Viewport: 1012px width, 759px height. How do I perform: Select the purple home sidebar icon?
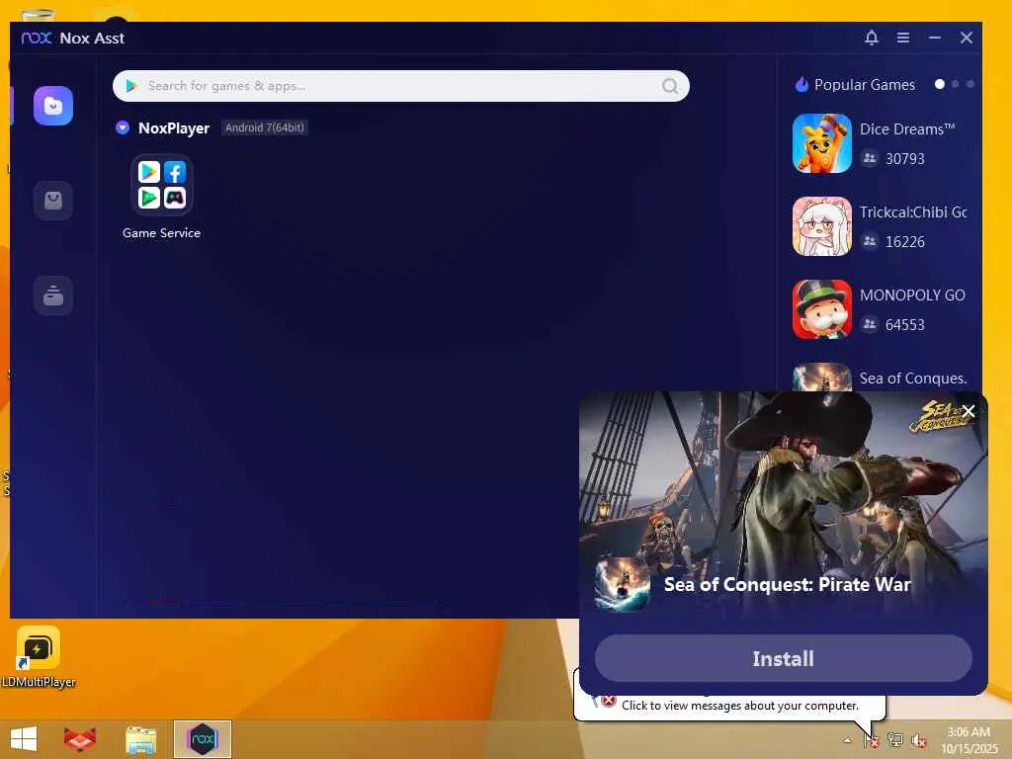coord(53,106)
